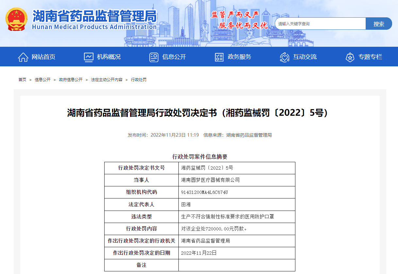Open the 信息公开 navigation menu item
Viewport: 398px width, 274px height.
[174, 57]
